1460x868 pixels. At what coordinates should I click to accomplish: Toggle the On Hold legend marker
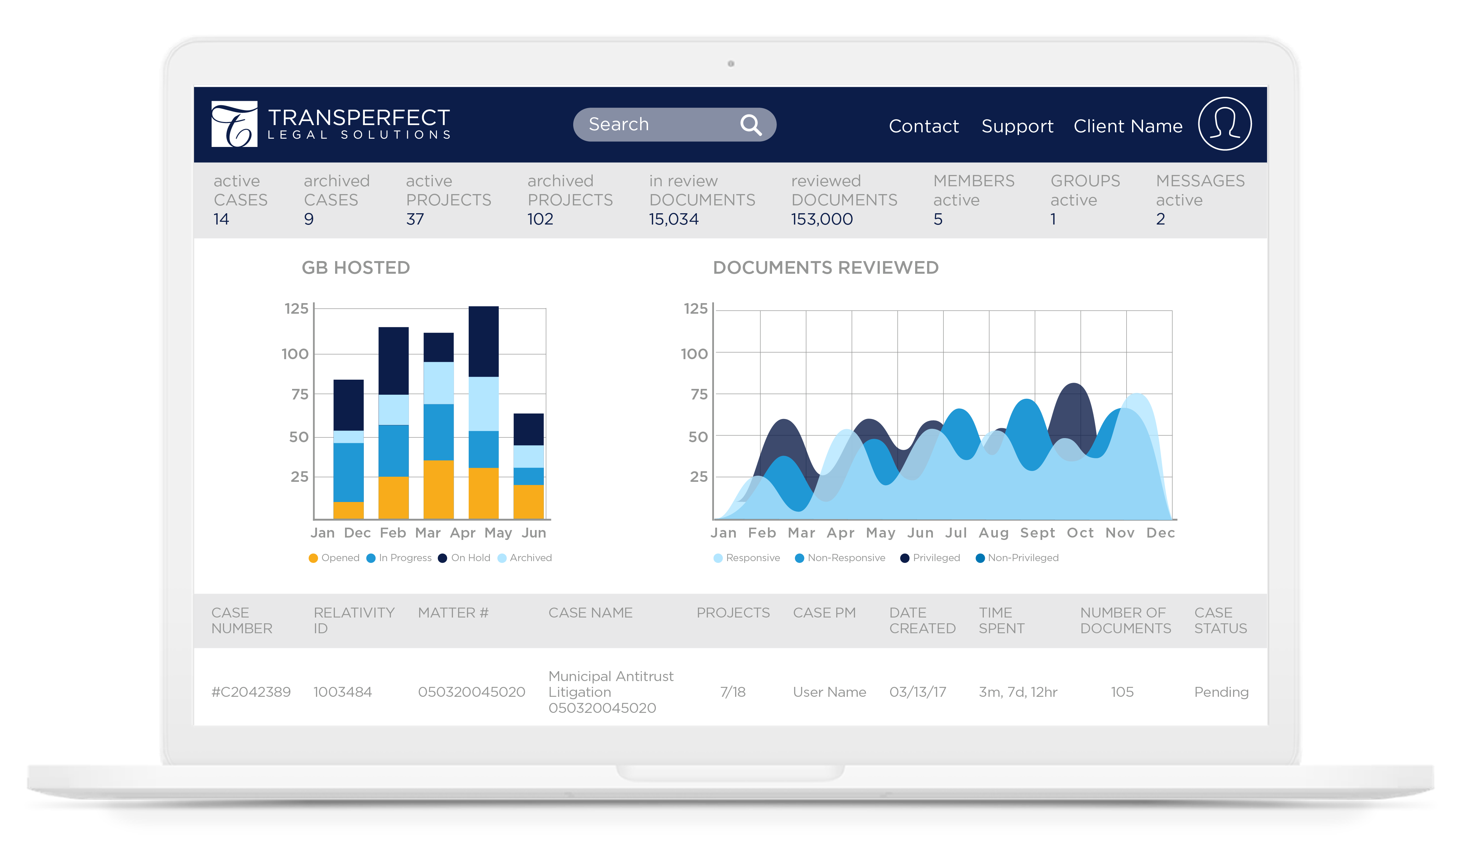pos(443,558)
